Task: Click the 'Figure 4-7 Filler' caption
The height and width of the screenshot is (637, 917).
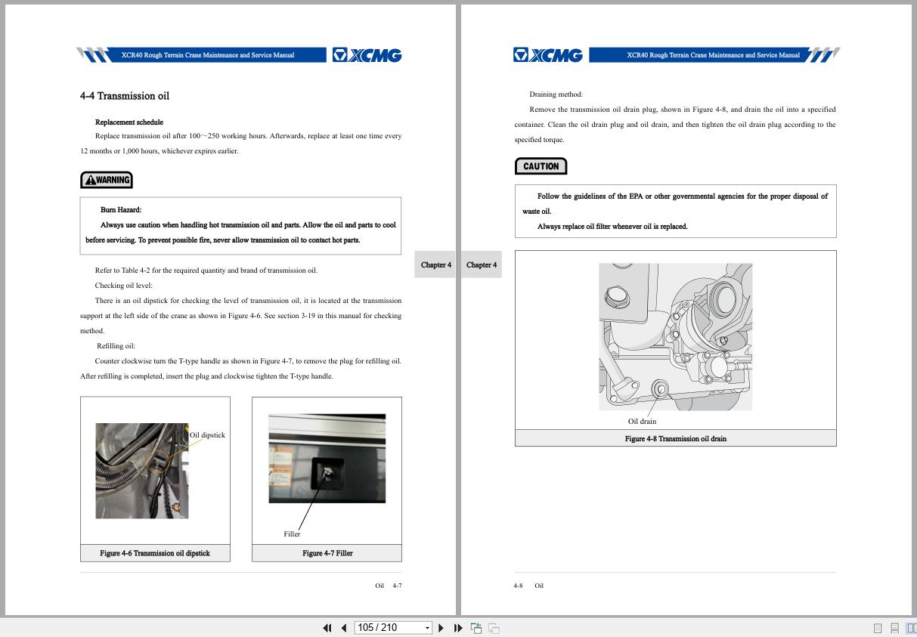Action: 327,553
